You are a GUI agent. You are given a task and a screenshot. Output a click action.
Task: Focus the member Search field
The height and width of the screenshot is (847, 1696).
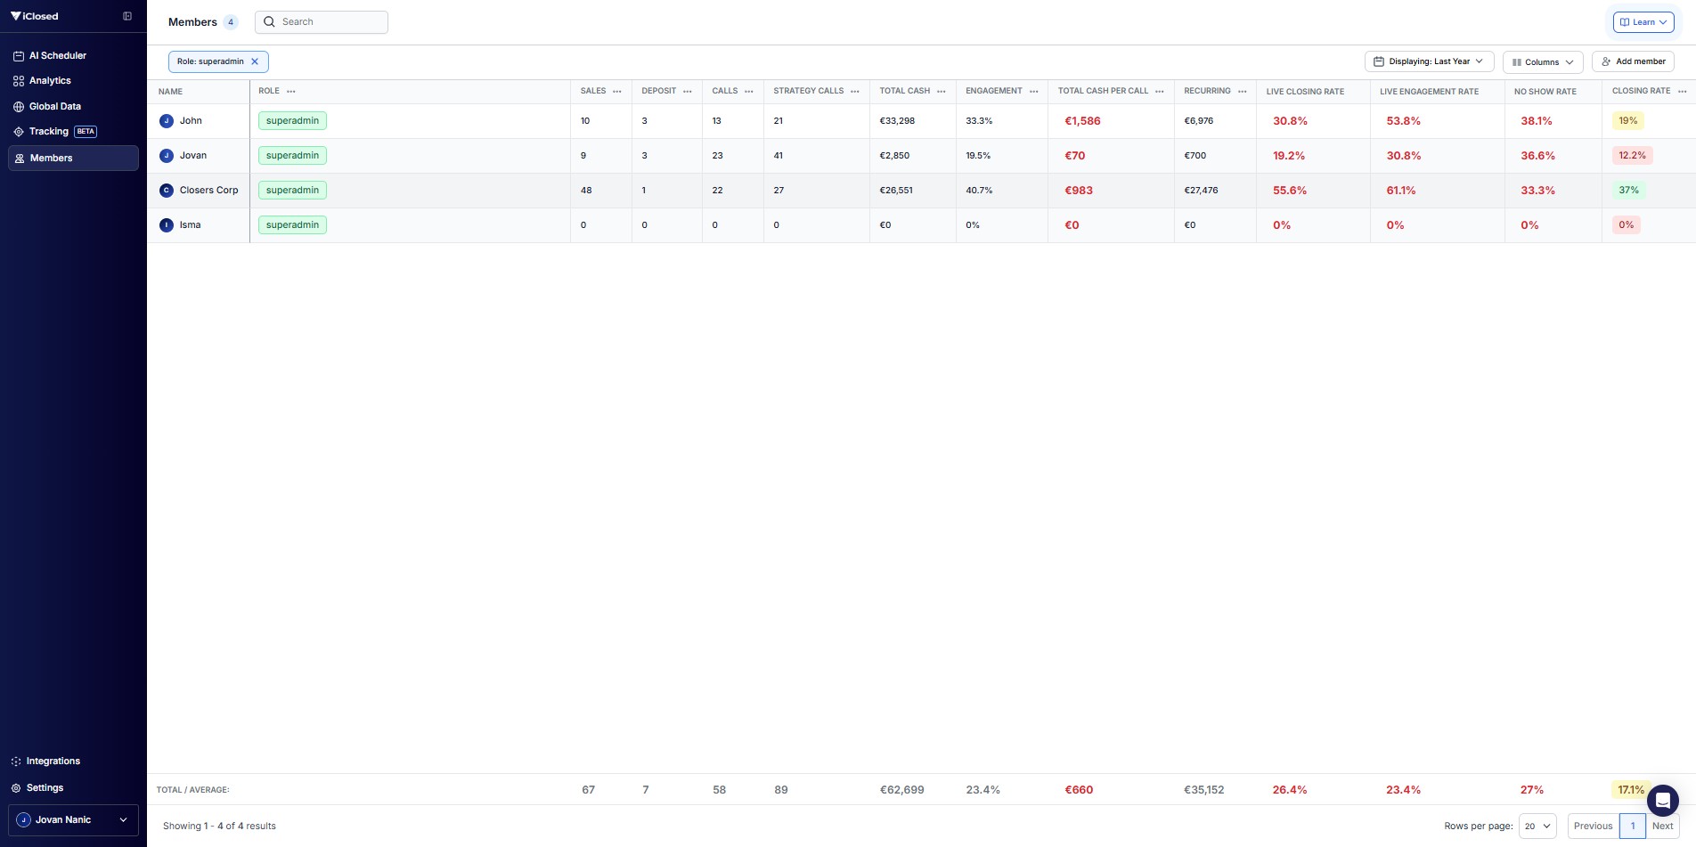pyautogui.click(x=322, y=21)
